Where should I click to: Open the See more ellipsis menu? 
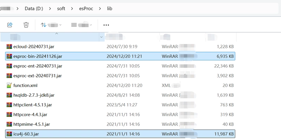click(106, 25)
